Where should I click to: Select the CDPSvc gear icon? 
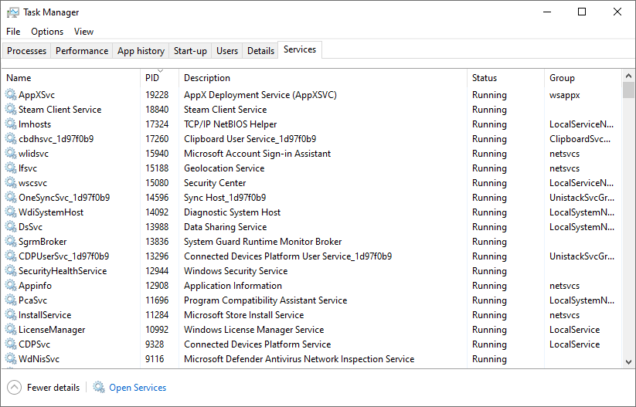[x=11, y=344]
